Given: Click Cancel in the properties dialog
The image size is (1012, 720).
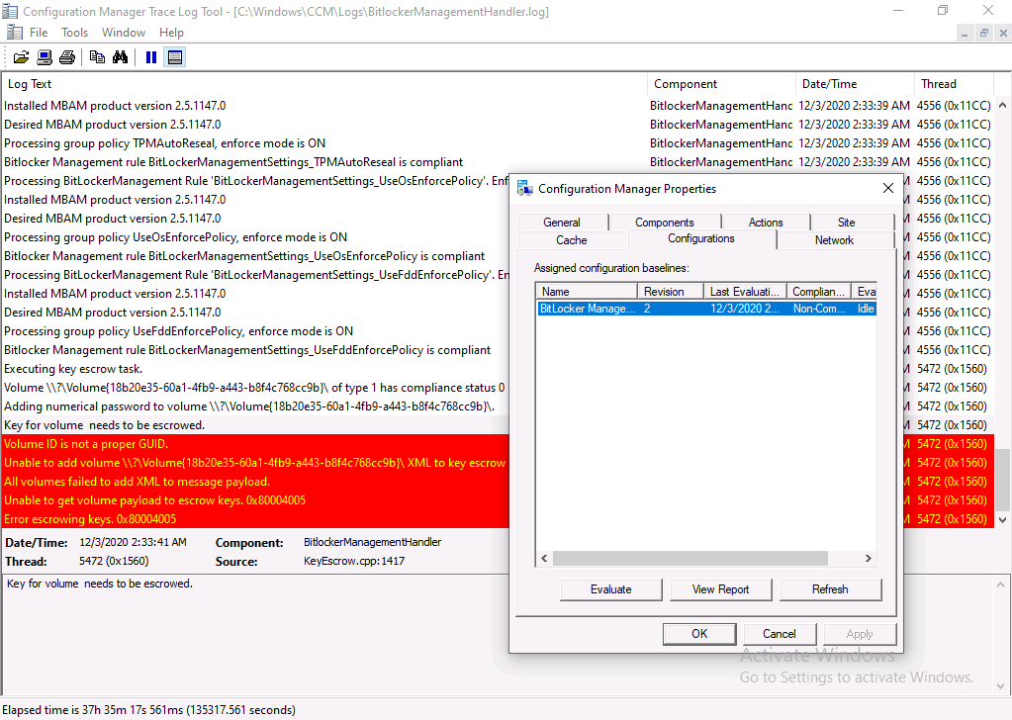Looking at the screenshot, I should pos(780,634).
